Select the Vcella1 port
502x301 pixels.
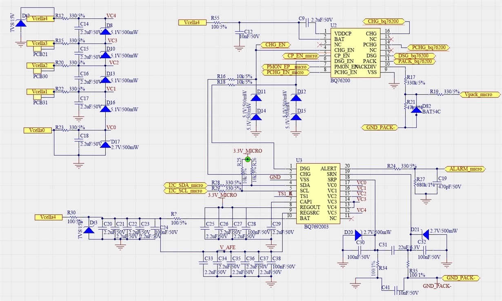tap(40, 92)
